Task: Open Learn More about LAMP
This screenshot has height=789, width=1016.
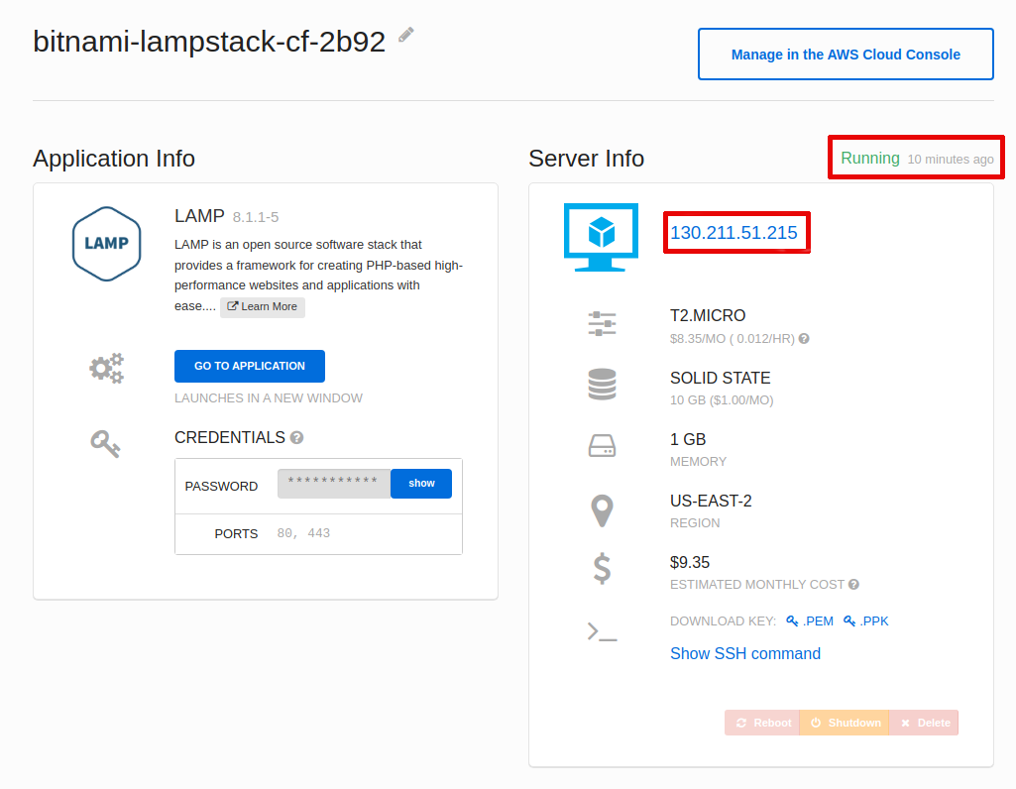Action: click(263, 307)
